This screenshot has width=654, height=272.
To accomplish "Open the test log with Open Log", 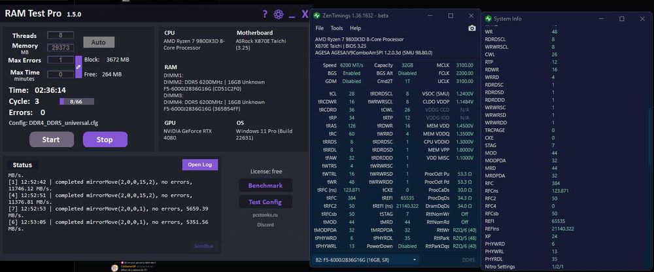I will click(199, 164).
